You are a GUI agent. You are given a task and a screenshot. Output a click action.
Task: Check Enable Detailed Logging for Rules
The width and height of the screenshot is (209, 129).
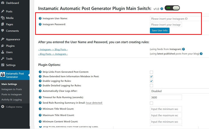click(x=151, y=86)
